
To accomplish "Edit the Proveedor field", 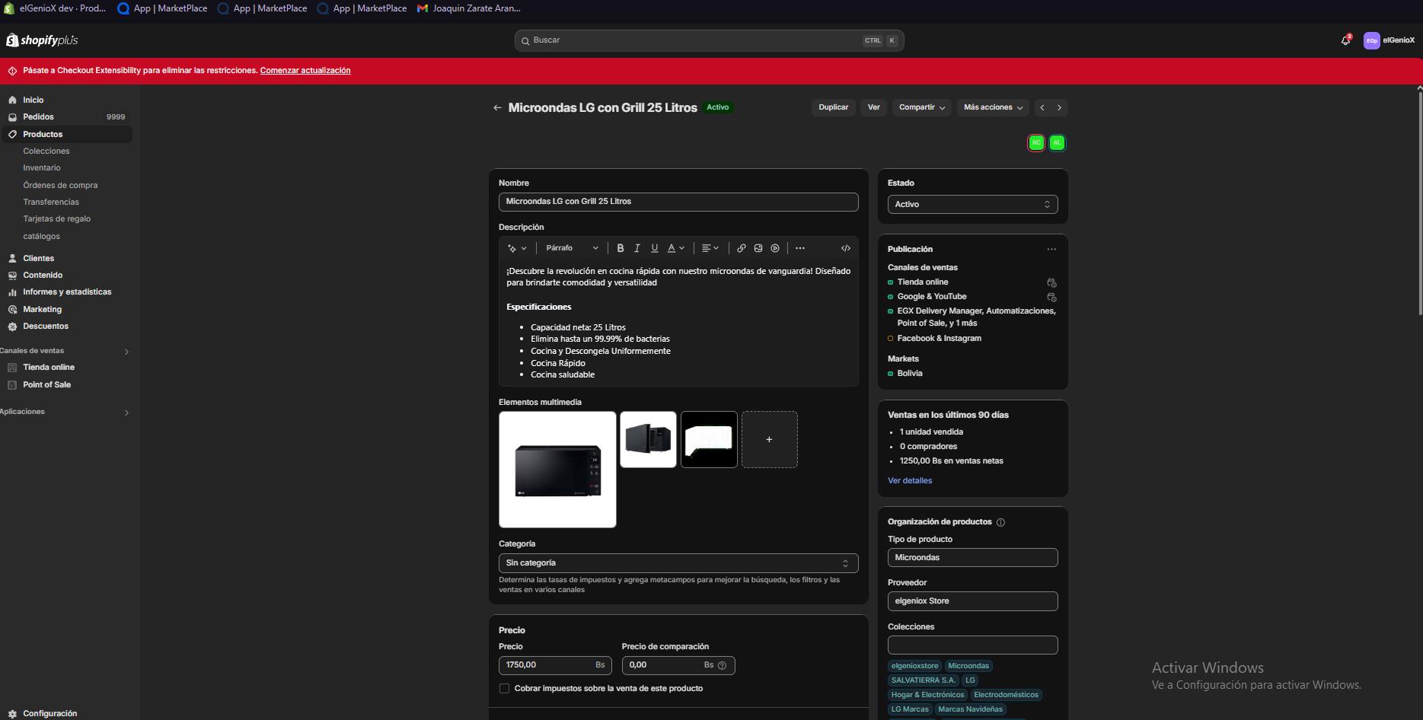I will point(972,601).
